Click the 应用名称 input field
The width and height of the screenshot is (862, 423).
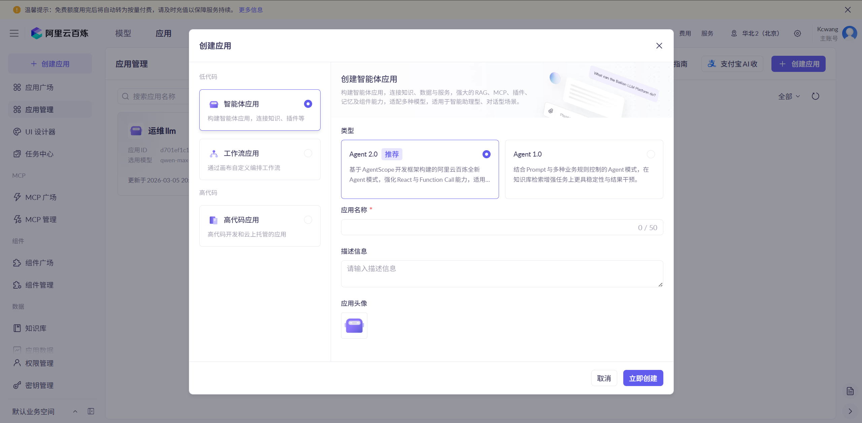(502, 227)
